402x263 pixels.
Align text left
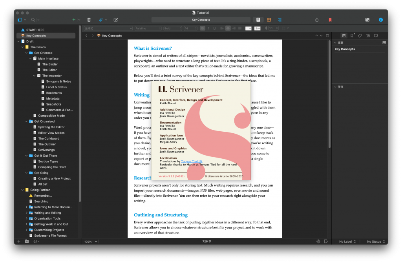click(222, 29)
